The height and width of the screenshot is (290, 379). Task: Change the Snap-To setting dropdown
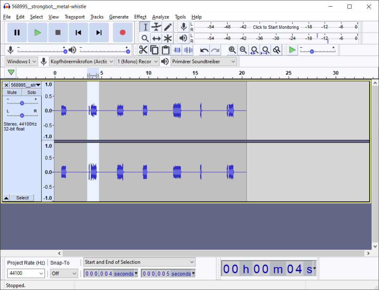64,273
